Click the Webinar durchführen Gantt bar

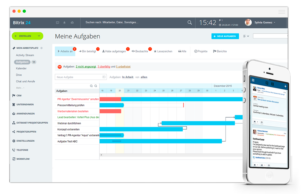[x=198, y=123]
